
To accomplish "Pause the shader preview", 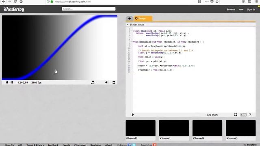I will point(12,82).
